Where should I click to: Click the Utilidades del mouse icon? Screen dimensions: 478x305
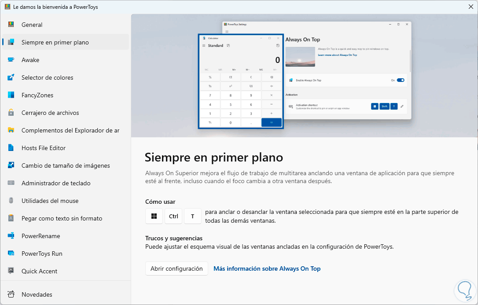[11, 201]
